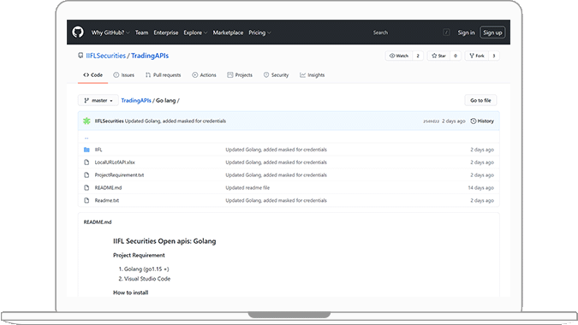Open Readme.txt file
Image resolution: width=578 pixels, height=325 pixels.
[106, 200]
